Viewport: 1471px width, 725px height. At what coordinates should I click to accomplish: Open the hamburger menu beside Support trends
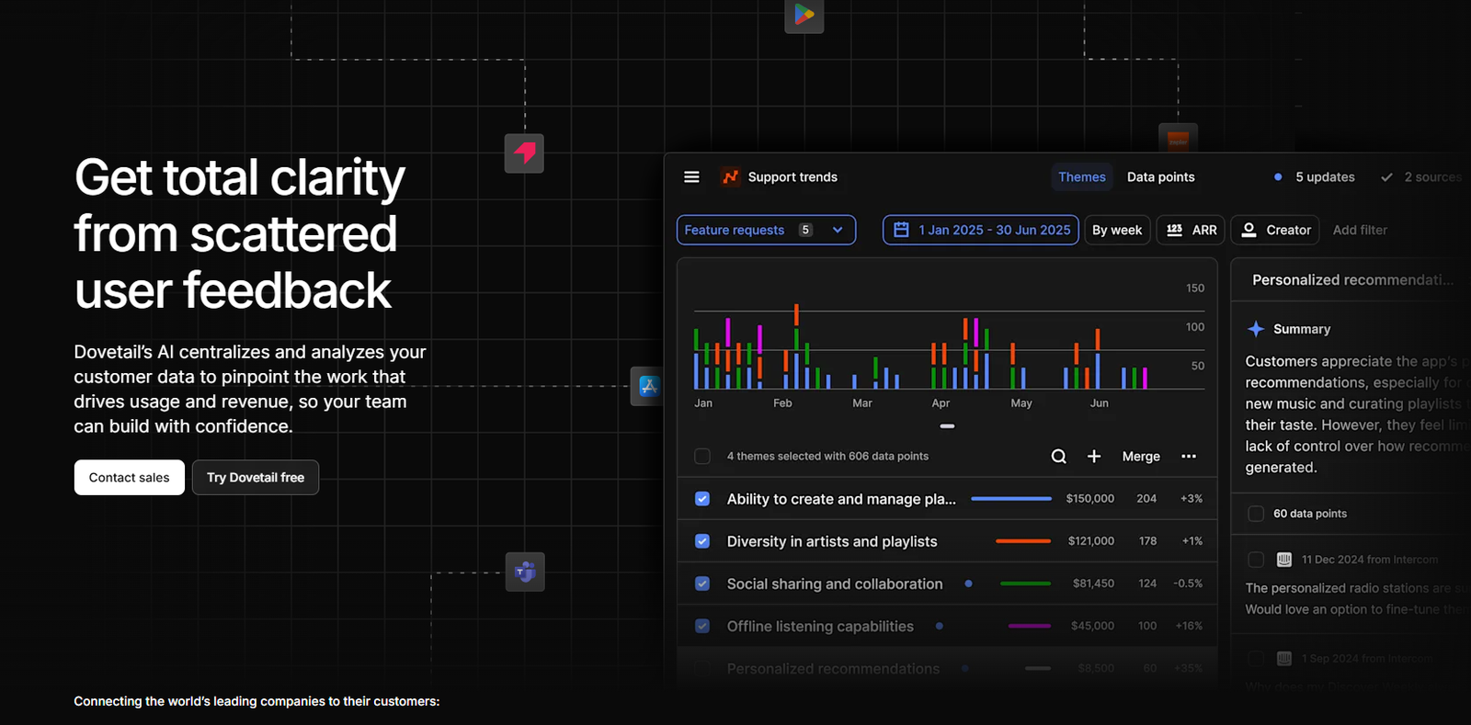tap(691, 176)
